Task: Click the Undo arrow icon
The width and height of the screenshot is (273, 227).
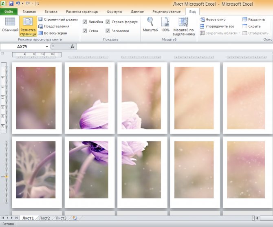Action: [x=18, y=3]
